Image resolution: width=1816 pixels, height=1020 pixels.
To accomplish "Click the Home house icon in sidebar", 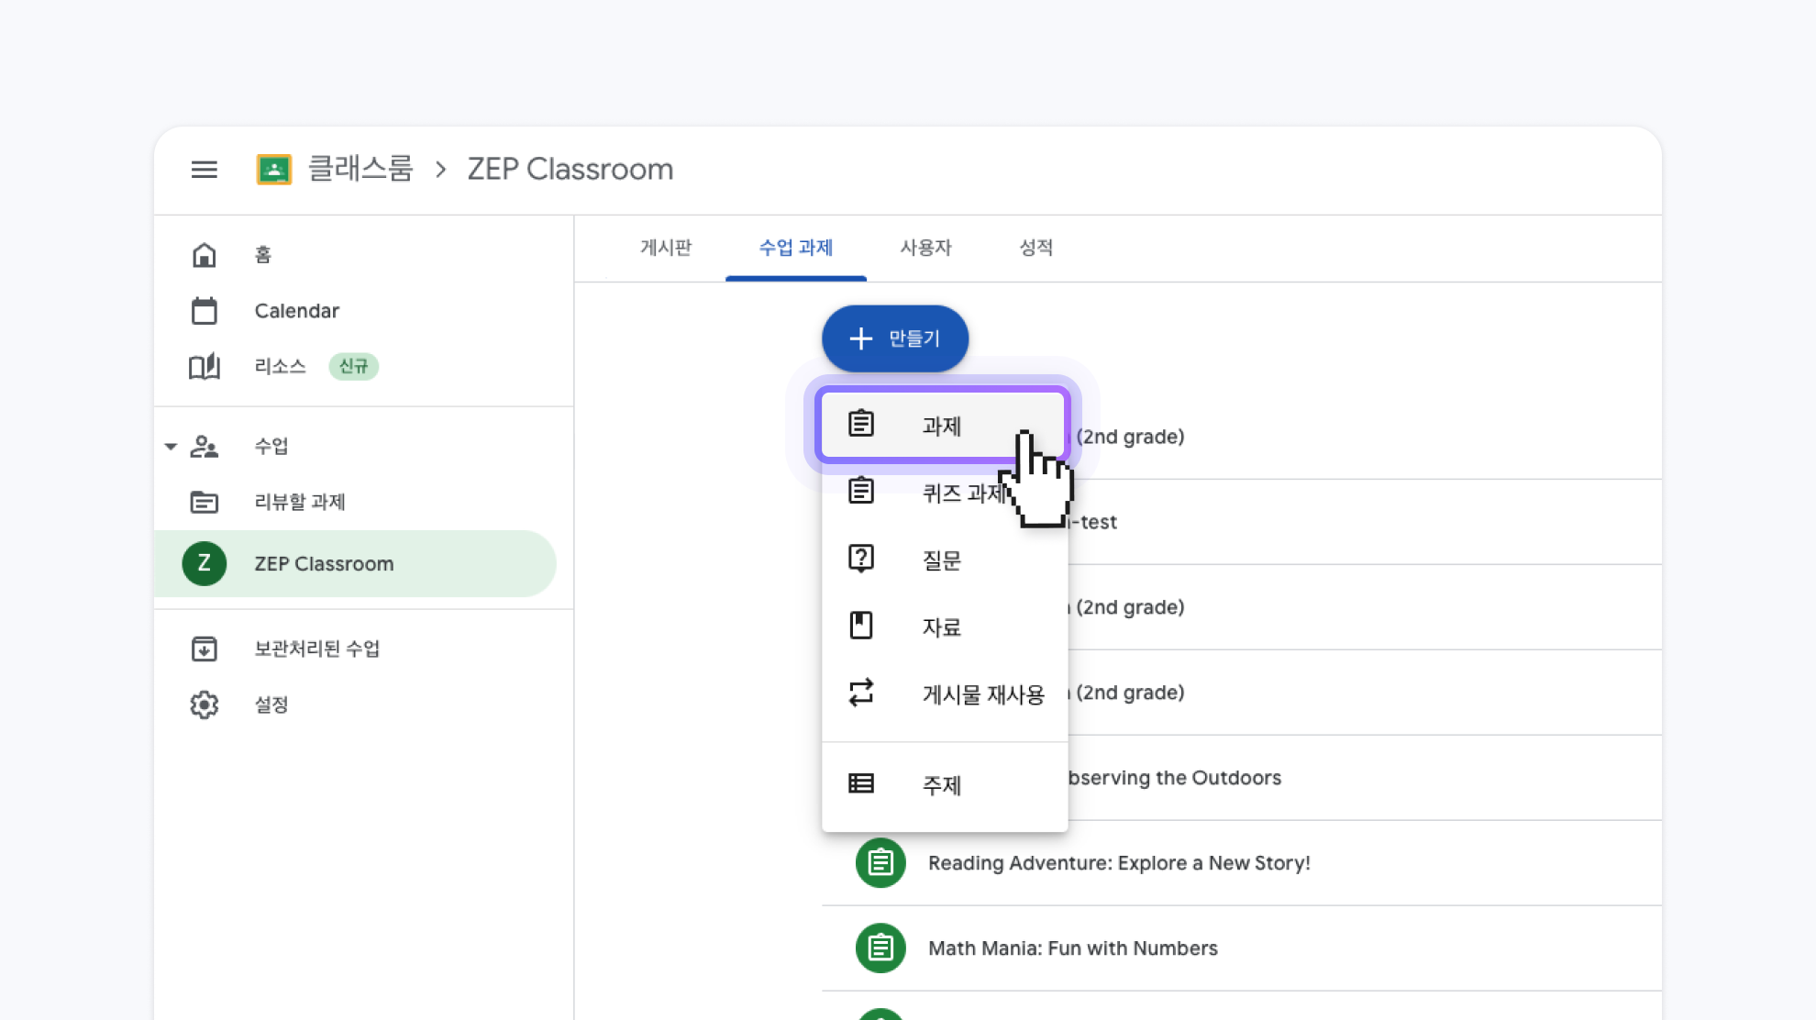I will pyautogui.click(x=204, y=255).
